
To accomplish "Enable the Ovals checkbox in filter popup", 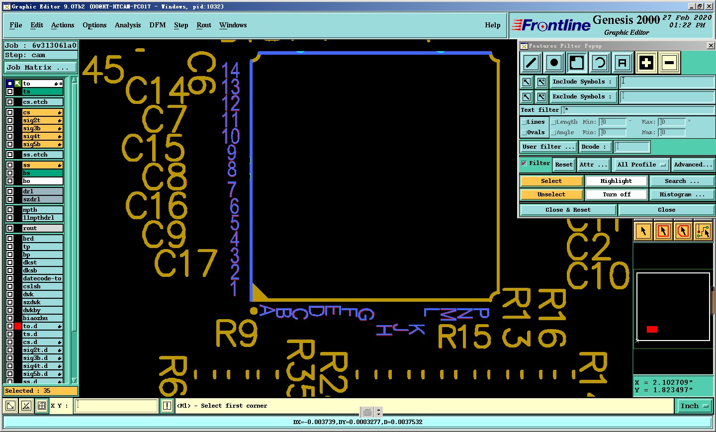I will coord(524,132).
